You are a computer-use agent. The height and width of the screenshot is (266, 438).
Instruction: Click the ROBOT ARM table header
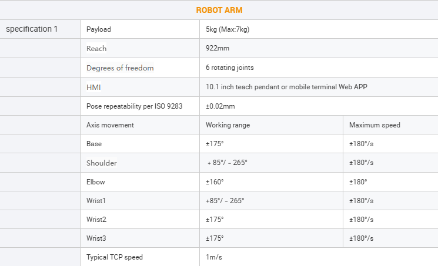click(219, 10)
